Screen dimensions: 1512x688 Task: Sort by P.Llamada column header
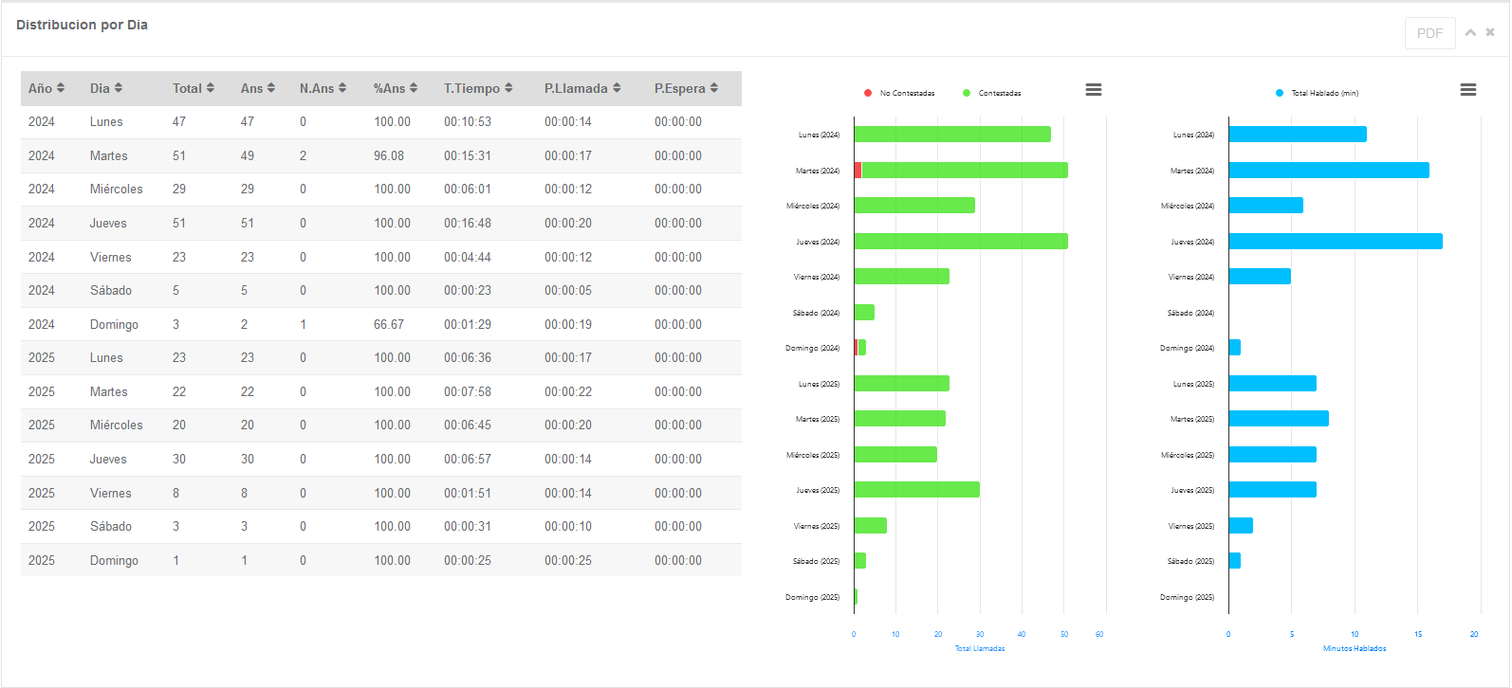pos(581,88)
